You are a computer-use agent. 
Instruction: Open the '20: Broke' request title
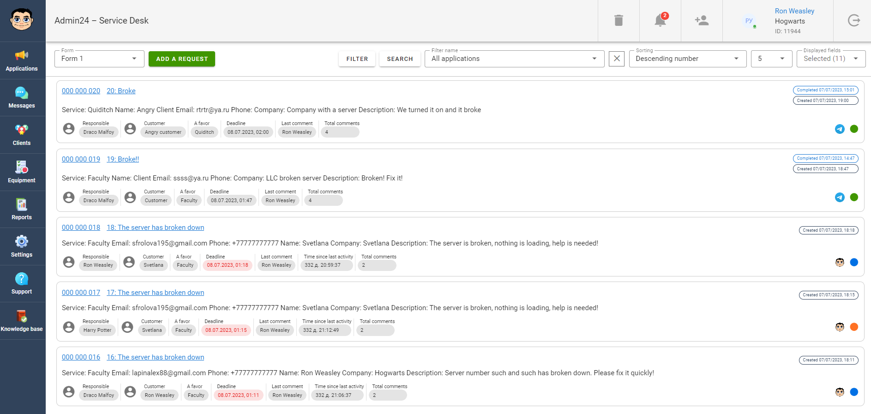point(121,91)
